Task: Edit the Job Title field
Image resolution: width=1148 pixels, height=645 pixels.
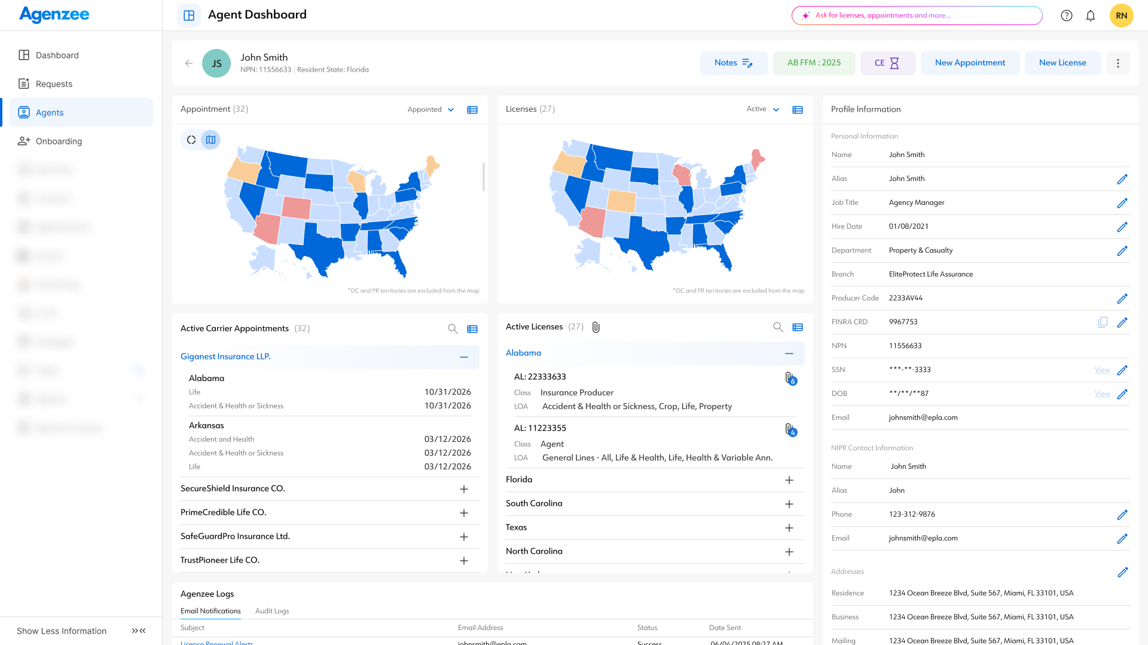Action: [1123, 202]
